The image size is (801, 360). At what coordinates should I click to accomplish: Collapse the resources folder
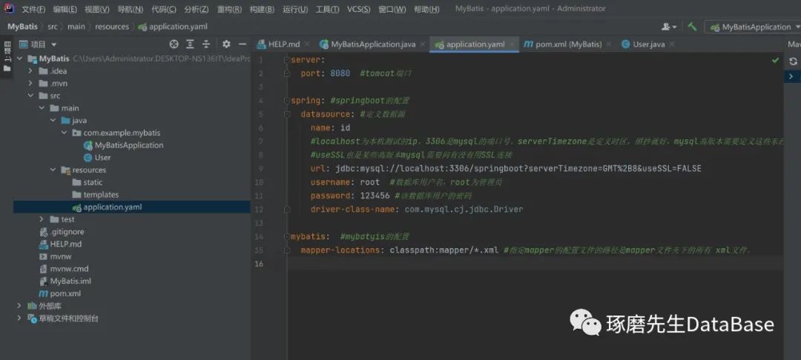pos(53,170)
